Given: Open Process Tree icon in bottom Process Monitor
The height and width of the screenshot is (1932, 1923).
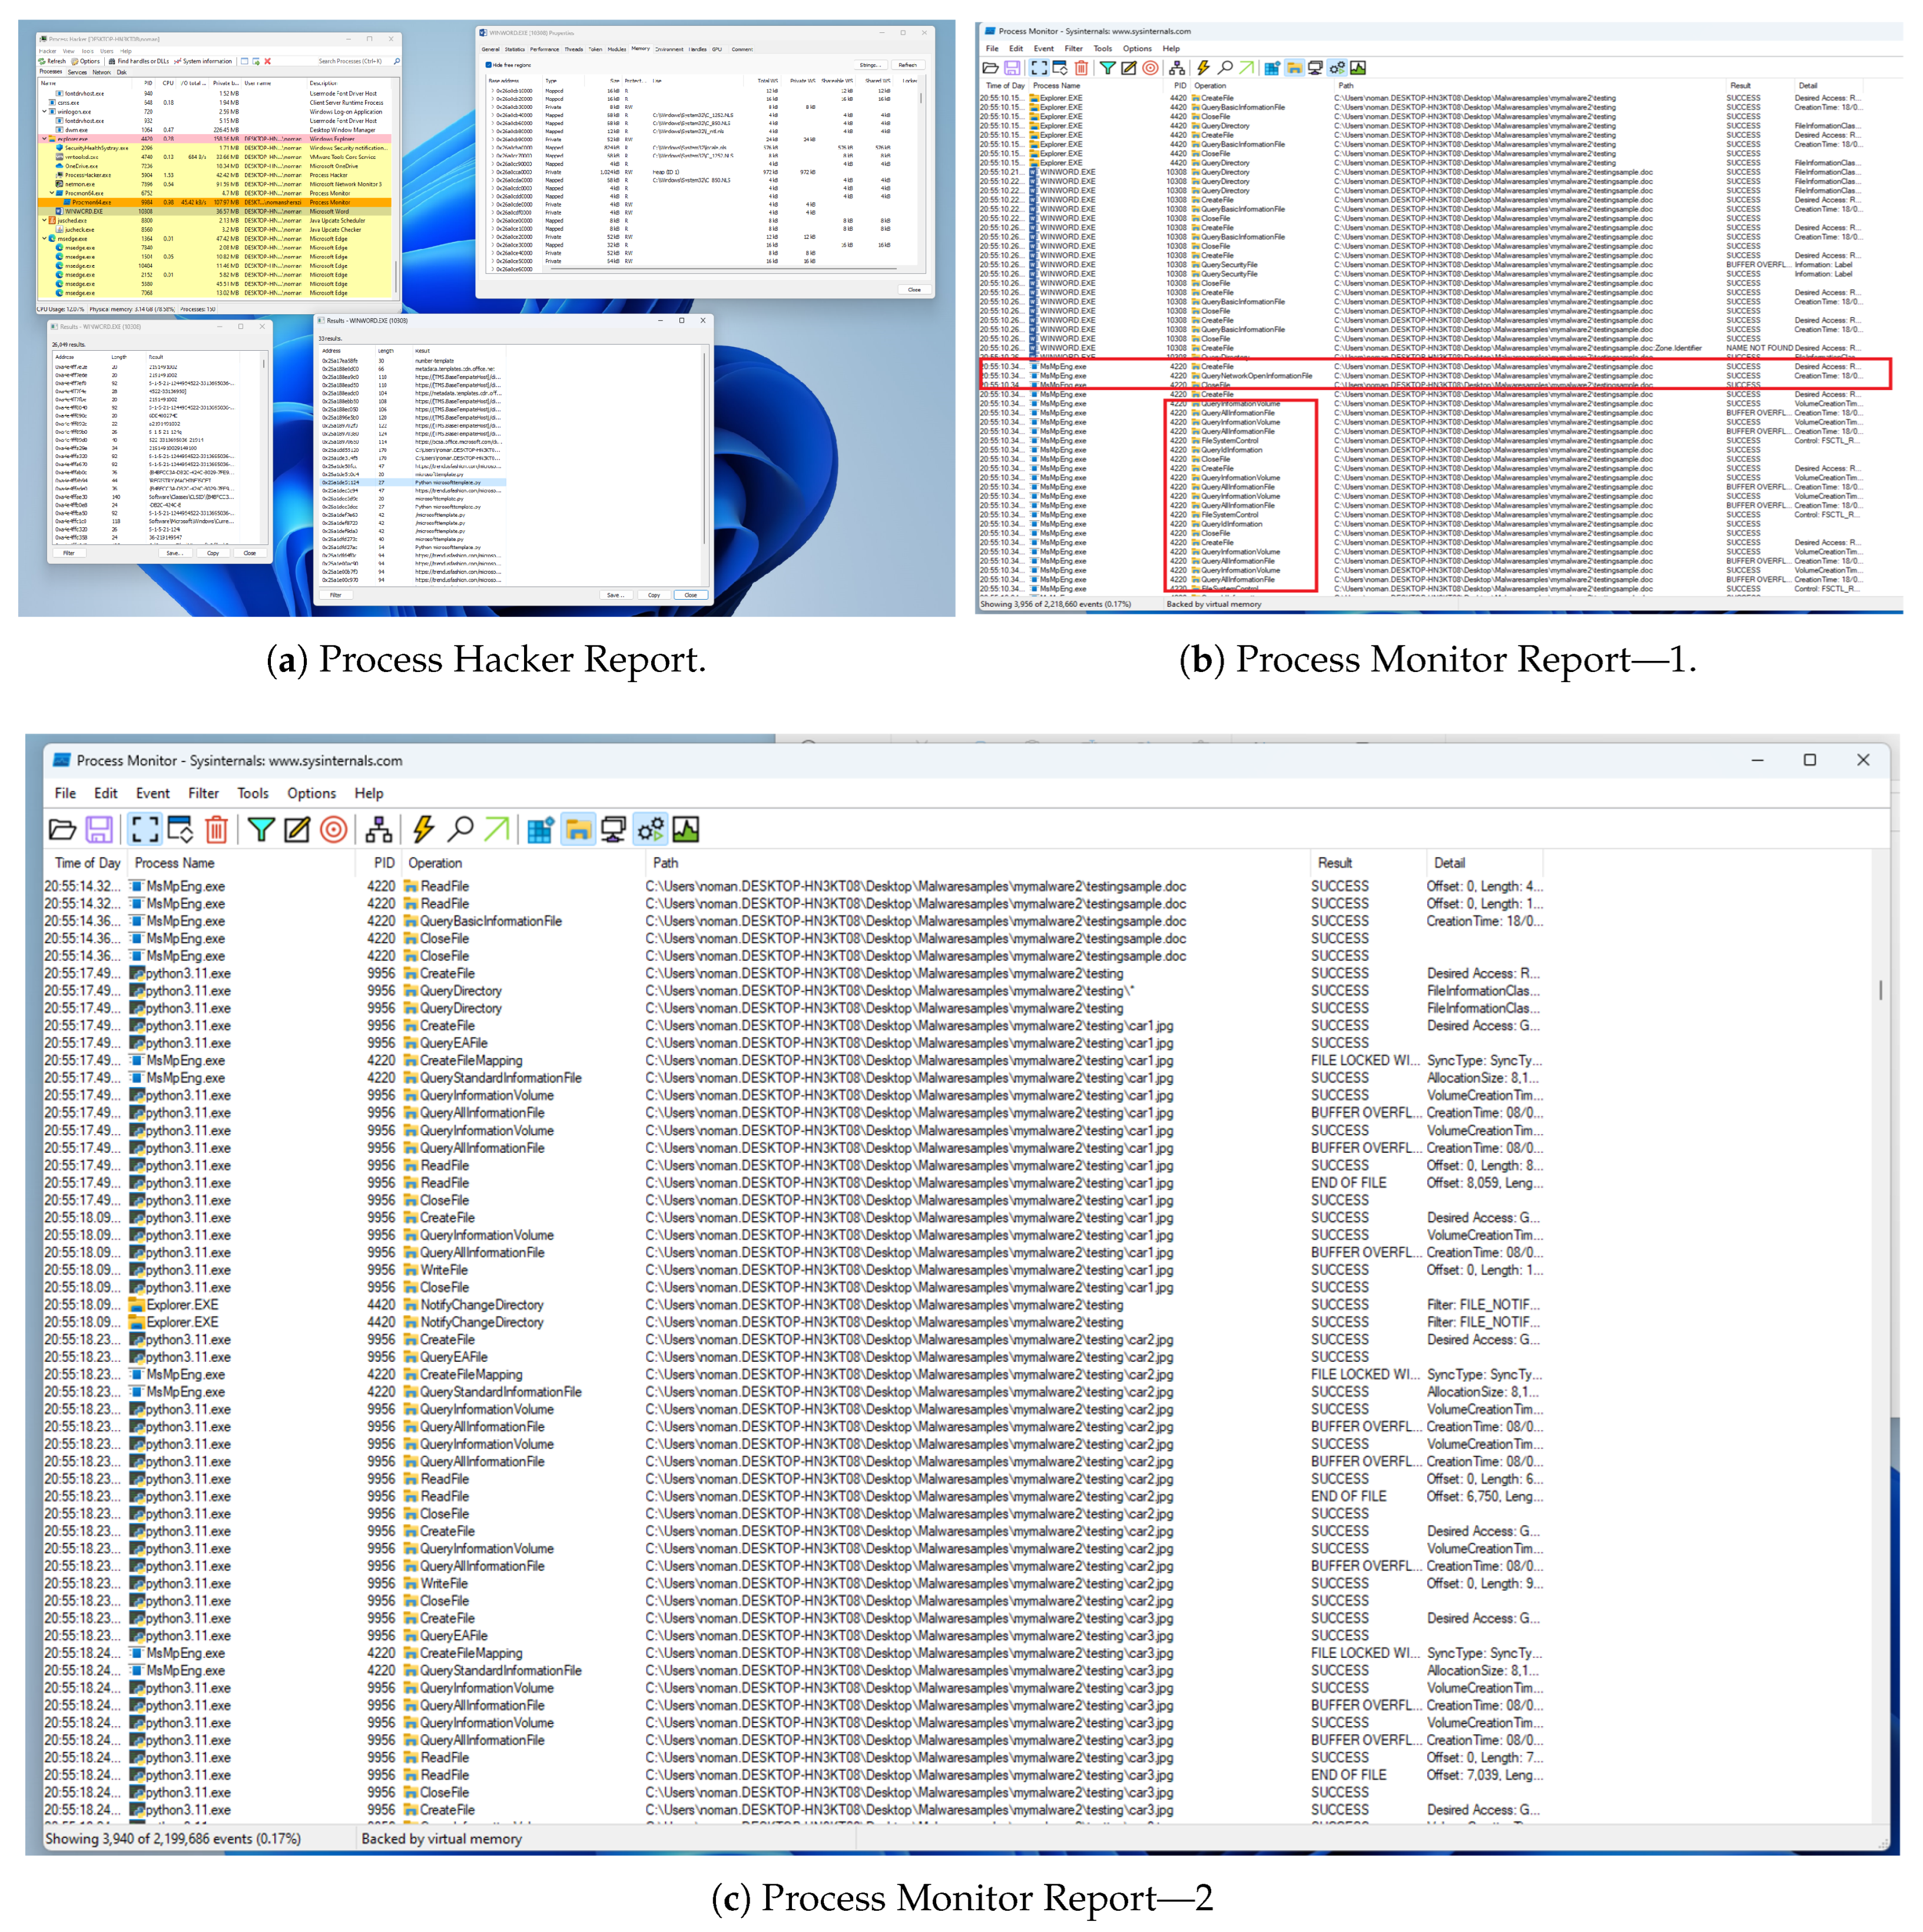Looking at the screenshot, I should pyautogui.click(x=378, y=829).
